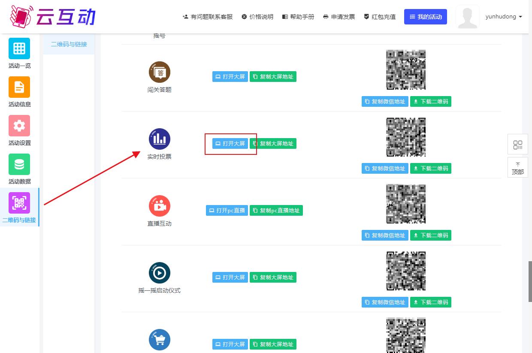Click 复制微信地址 under 摇一摇启动仪式 QR code
Image resolution: width=532 pixels, height=353 pixels.
tap(385, 302)
